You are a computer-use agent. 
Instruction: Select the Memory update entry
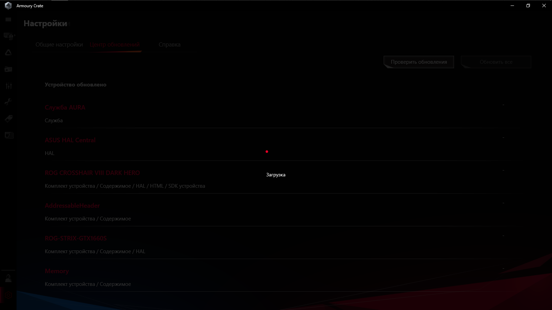point(57,271)
